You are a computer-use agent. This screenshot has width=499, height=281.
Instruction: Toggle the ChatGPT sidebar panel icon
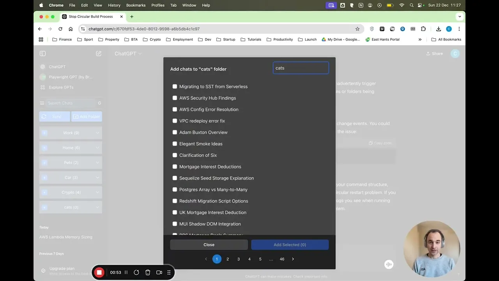[43, 53]
